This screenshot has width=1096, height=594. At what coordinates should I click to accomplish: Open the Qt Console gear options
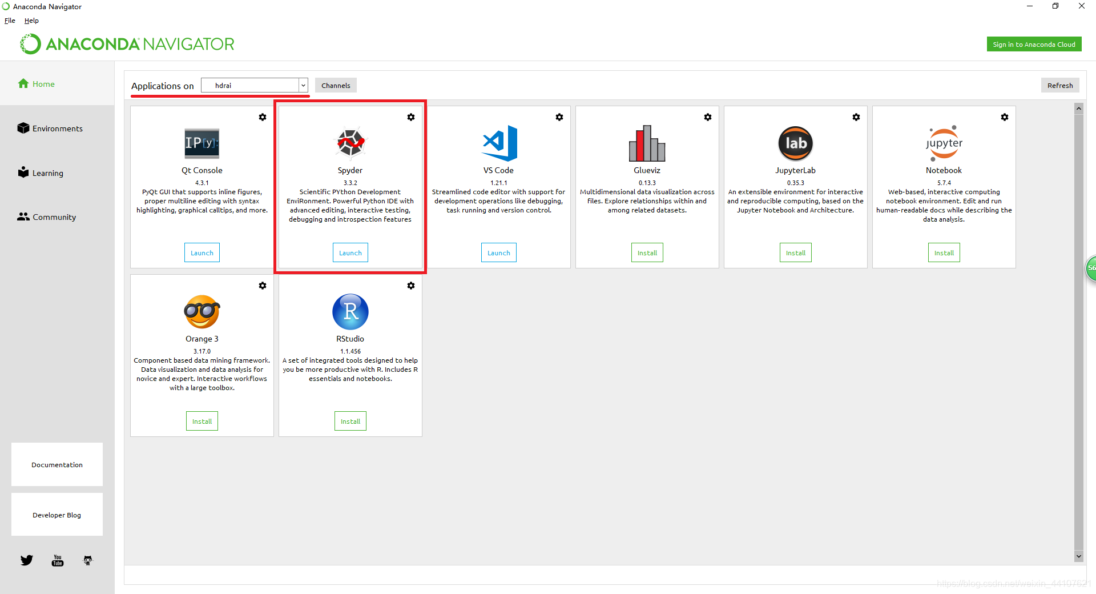pyautogui.click(x=263, y=117)
